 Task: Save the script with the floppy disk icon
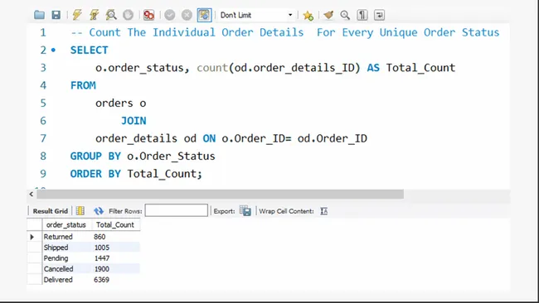pyautogui.click(x=56, y=15)
